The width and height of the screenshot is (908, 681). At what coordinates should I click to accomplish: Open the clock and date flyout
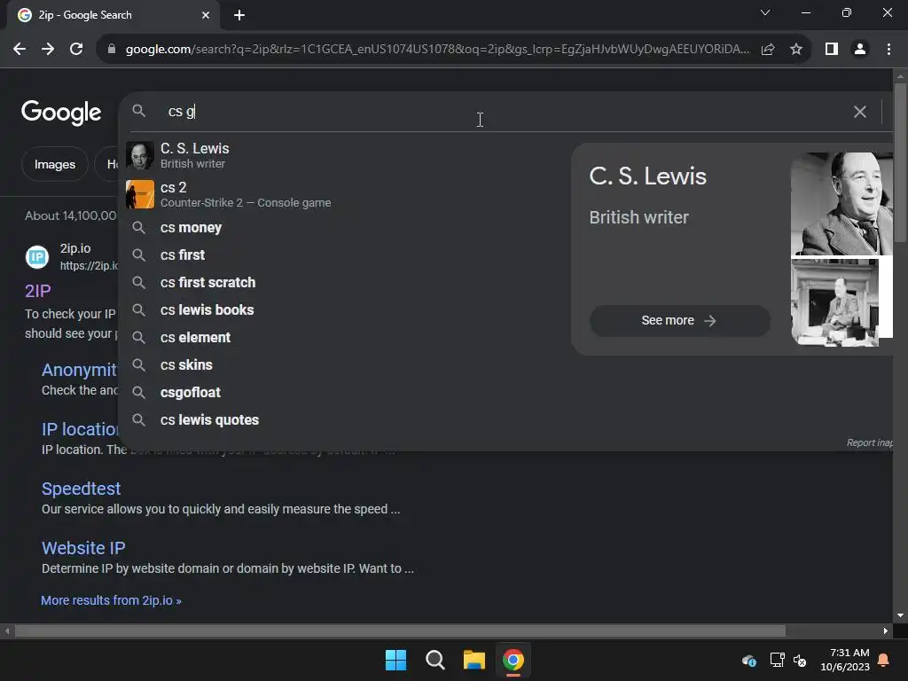(x=845, y=660)
